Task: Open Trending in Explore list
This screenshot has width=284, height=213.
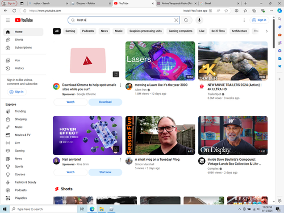Action: [x=23, y=111]
